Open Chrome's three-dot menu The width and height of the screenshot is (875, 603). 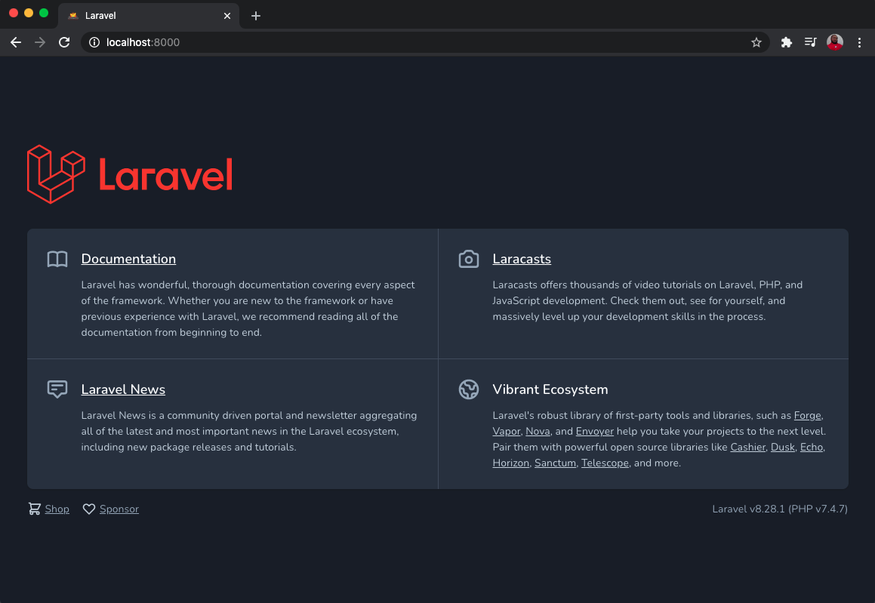(x=859, y=42)
